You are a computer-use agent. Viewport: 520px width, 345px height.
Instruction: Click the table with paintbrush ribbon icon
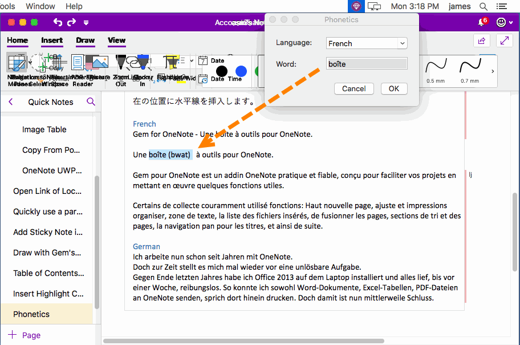[x=17, y=62]
